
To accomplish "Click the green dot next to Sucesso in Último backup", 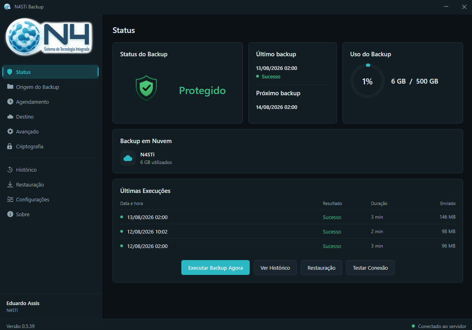I will (x=257, y=76).
